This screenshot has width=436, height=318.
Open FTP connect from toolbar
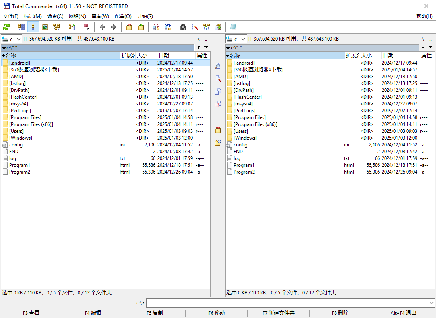(x=156, y=27)
